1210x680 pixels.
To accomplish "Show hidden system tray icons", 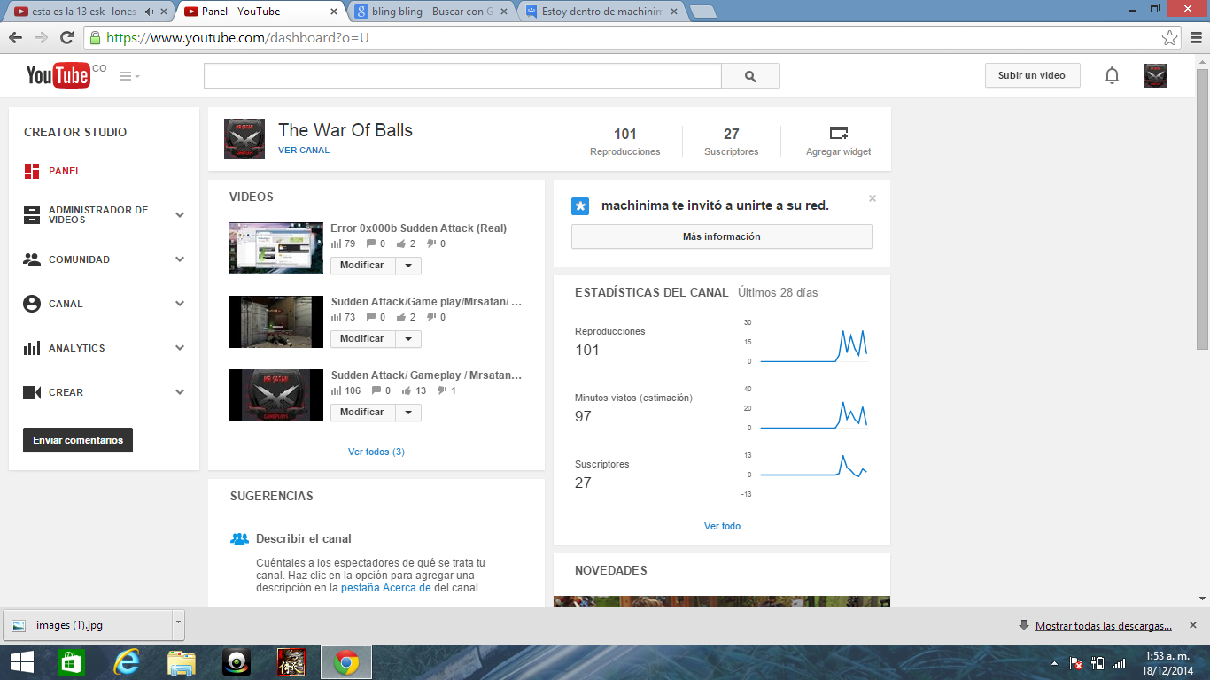I will (1054, 663).
